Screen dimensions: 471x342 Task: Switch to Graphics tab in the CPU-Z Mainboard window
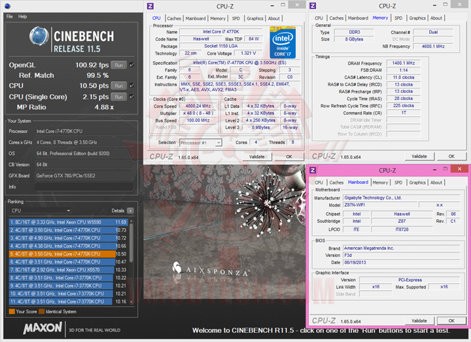pos(417,182)
